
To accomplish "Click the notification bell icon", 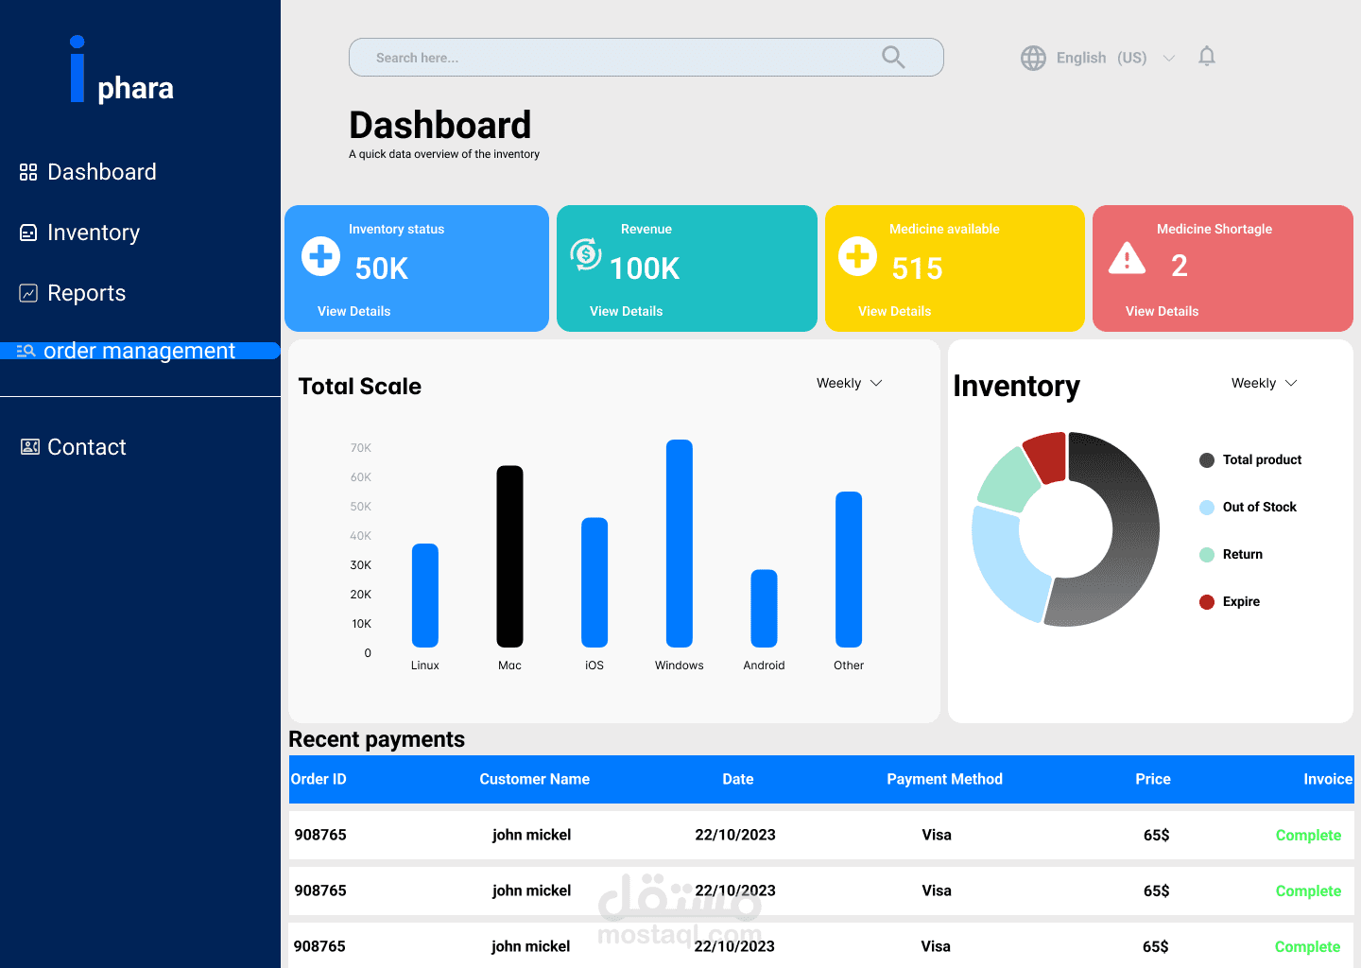I will [1206, 56].
